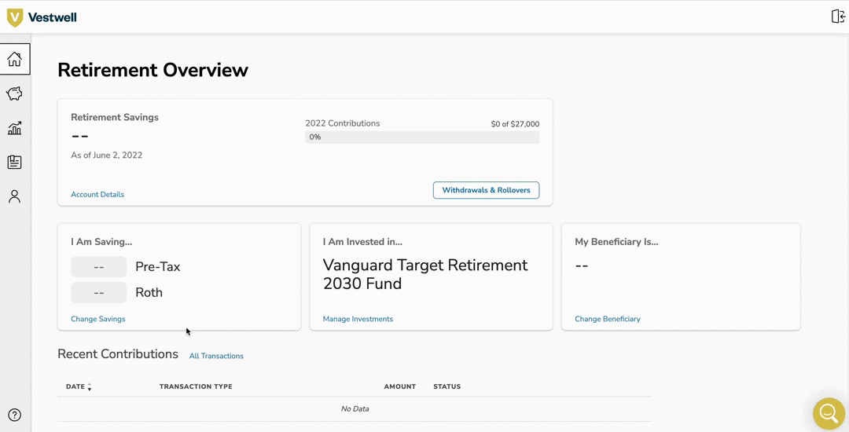The height and width of the screenshot is (432, 849).
Task: Open the Manage Investments link
Action: pos(358,319)
